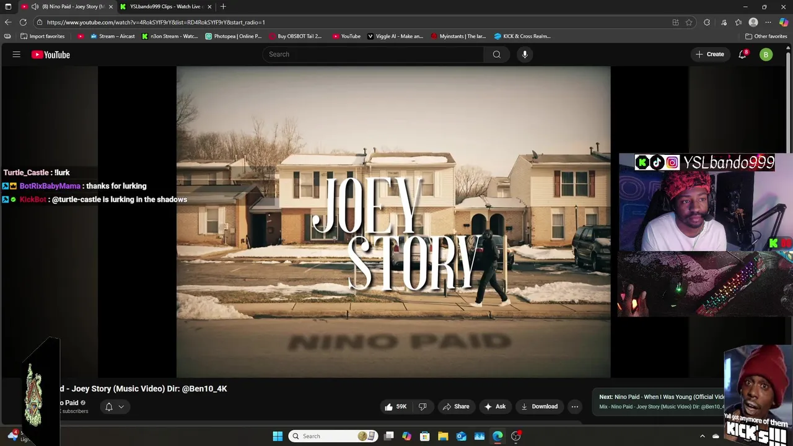The height and width of the screenshot is (446, 793).
Task: Open the Copilot icon in Edge toolbar
Action: coord(784,22)
